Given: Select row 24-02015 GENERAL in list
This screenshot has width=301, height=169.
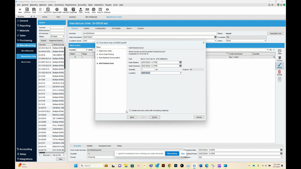Looking at the screenshot, I should tap(51, 108).
